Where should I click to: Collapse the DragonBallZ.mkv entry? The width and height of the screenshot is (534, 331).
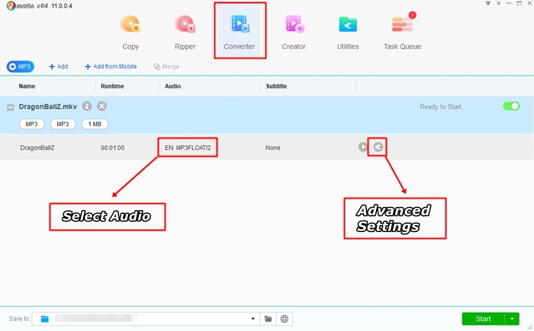pyautogui.click(x=11, y=107)
